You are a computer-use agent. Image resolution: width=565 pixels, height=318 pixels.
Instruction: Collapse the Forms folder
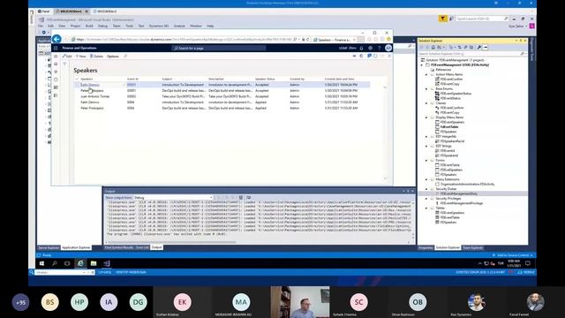click(x=426, y=161)
